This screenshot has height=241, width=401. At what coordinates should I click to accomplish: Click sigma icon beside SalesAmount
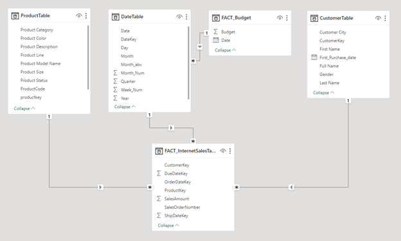[159, 199]
